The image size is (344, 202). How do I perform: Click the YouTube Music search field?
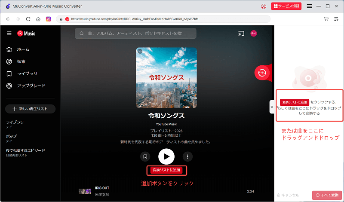135,34
